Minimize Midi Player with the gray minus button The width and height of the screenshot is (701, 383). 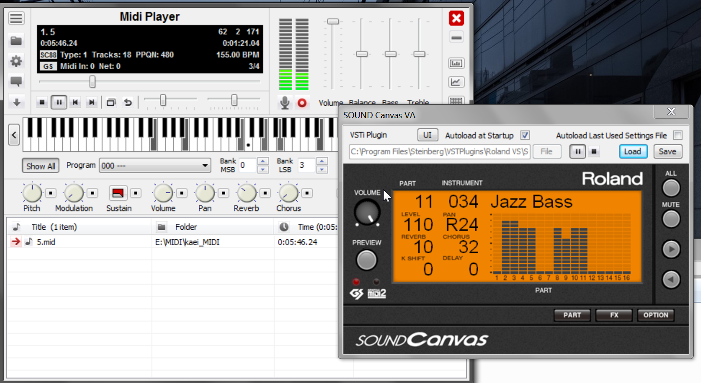tap(456, 37)
